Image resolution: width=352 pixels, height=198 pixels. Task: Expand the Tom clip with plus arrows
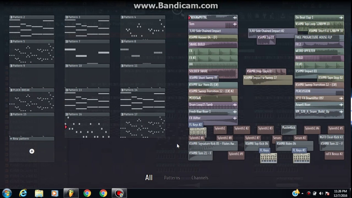coord(235,24)
